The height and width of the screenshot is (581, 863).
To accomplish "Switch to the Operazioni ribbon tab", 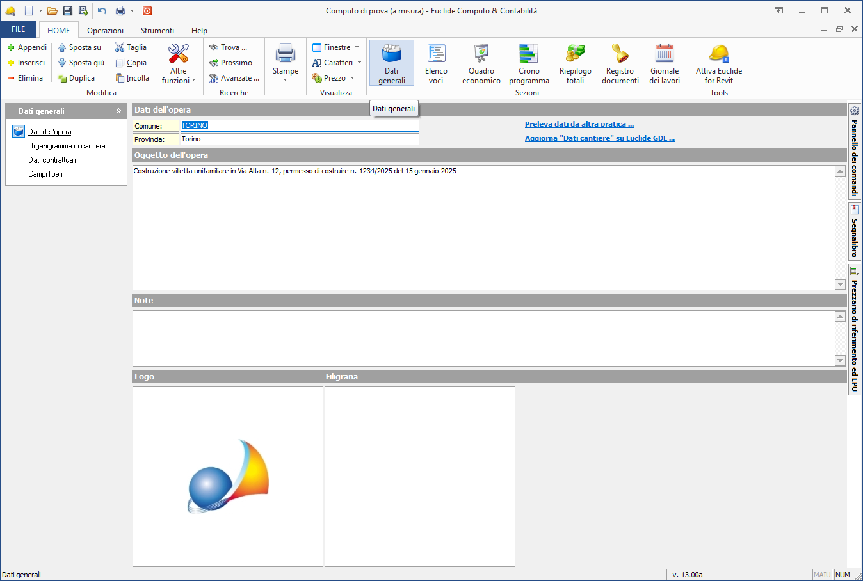I will (x=105, y=31).
